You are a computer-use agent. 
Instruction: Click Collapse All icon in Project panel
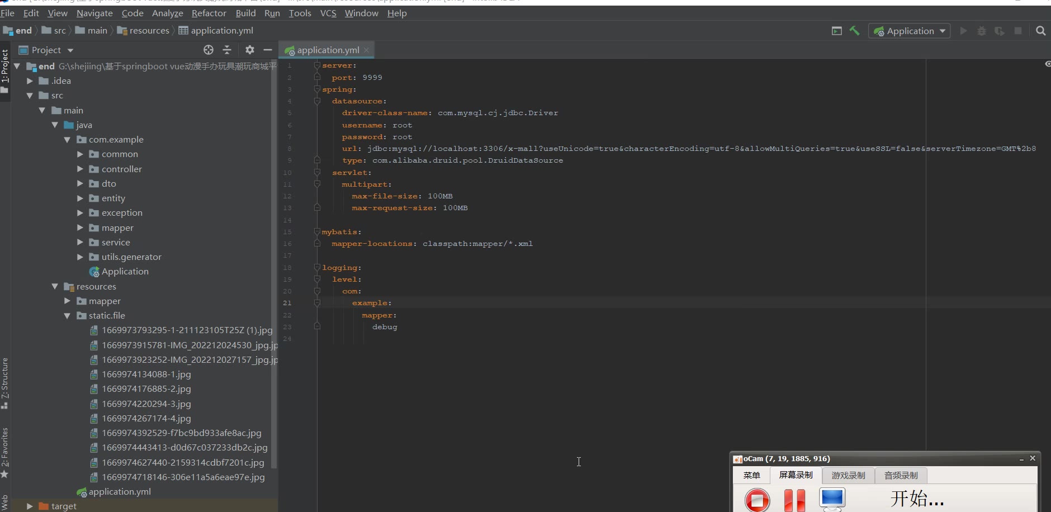227,50
